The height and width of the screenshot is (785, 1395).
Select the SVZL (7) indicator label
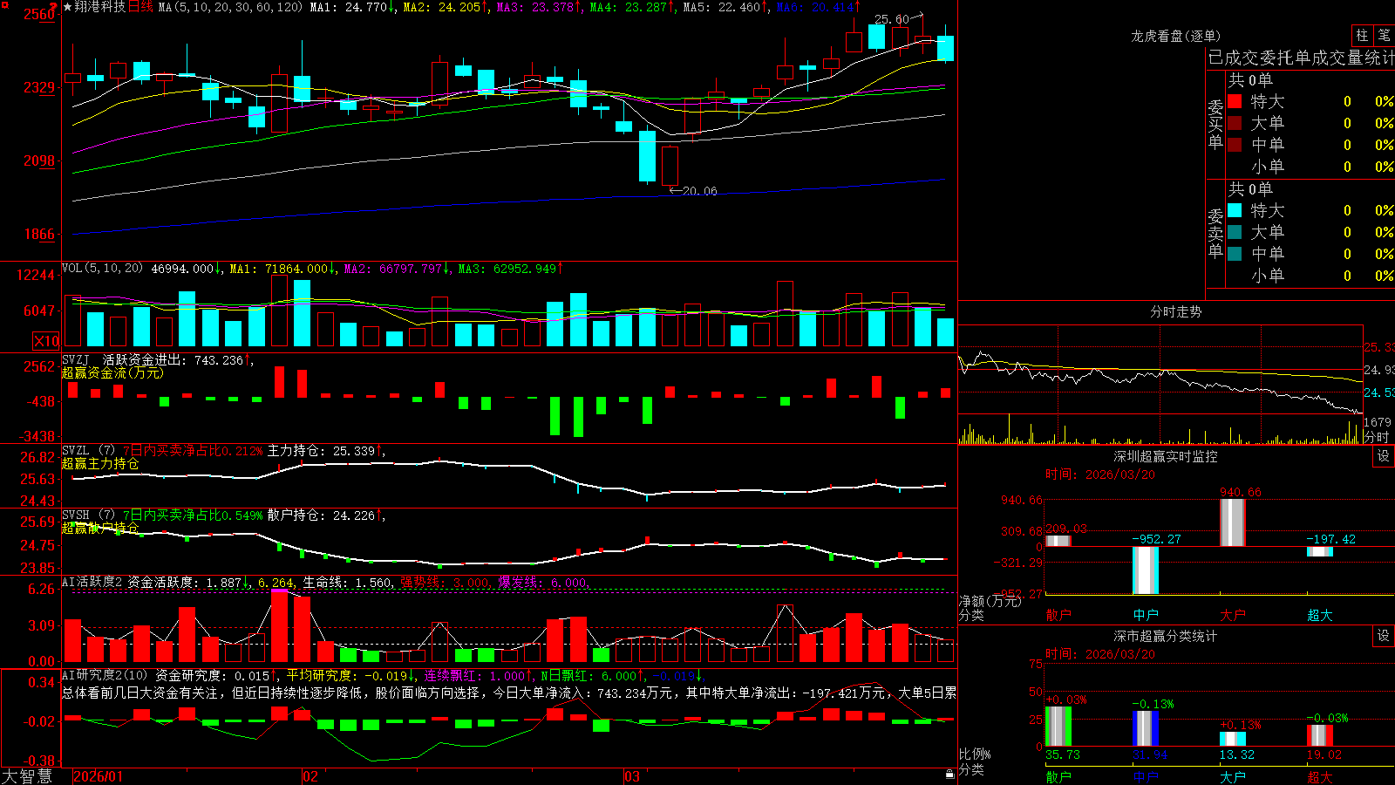tap(88, 451)
